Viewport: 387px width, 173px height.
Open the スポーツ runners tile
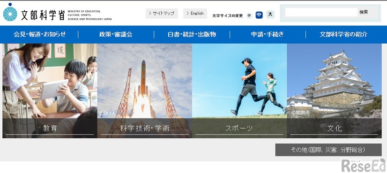tap(239, 90)
